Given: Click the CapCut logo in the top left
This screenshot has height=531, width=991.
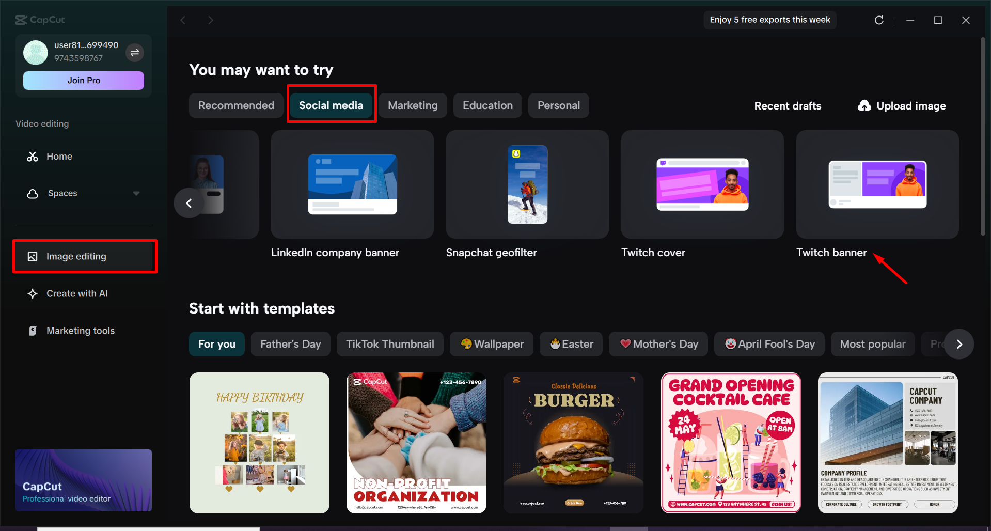Looking at the screenshot, I should tap(40, 20).
